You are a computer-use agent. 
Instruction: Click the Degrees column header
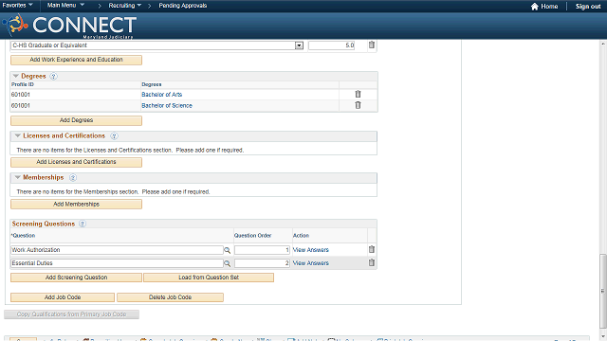(x=152, y=84)
